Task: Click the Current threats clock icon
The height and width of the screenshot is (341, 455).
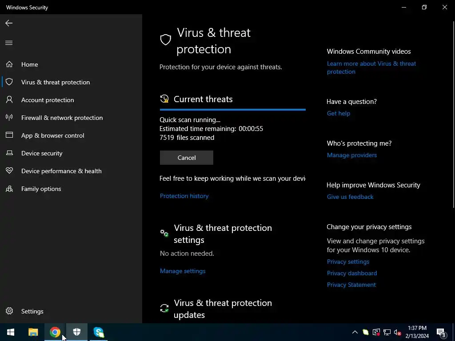Action: [x=164, y=99]
